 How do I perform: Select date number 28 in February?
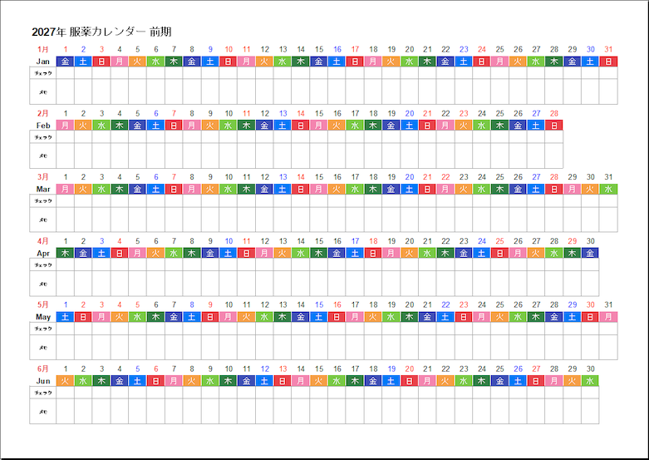tap(554, 113)
